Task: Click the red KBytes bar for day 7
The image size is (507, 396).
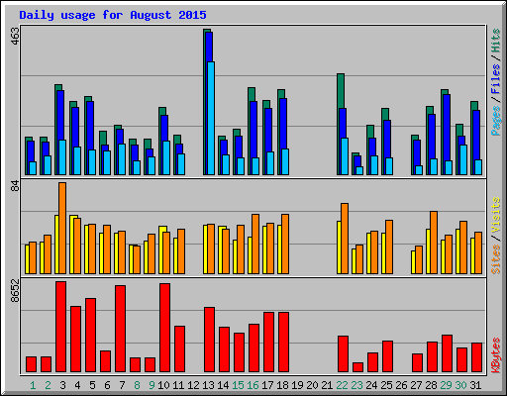Action: tap(120, 329)
